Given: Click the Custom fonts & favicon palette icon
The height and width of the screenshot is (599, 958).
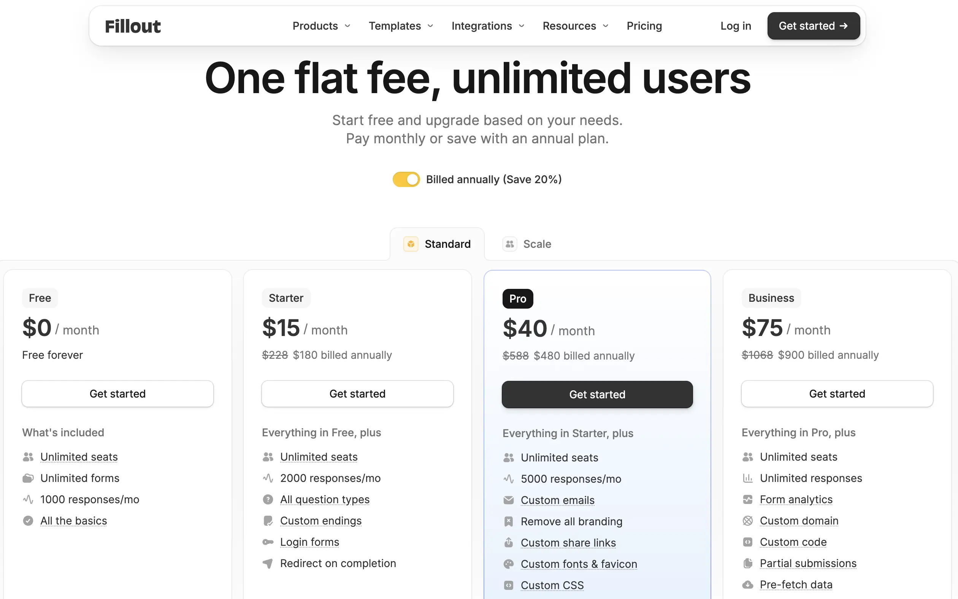Looking at the screenshot, I should [508, 564].
